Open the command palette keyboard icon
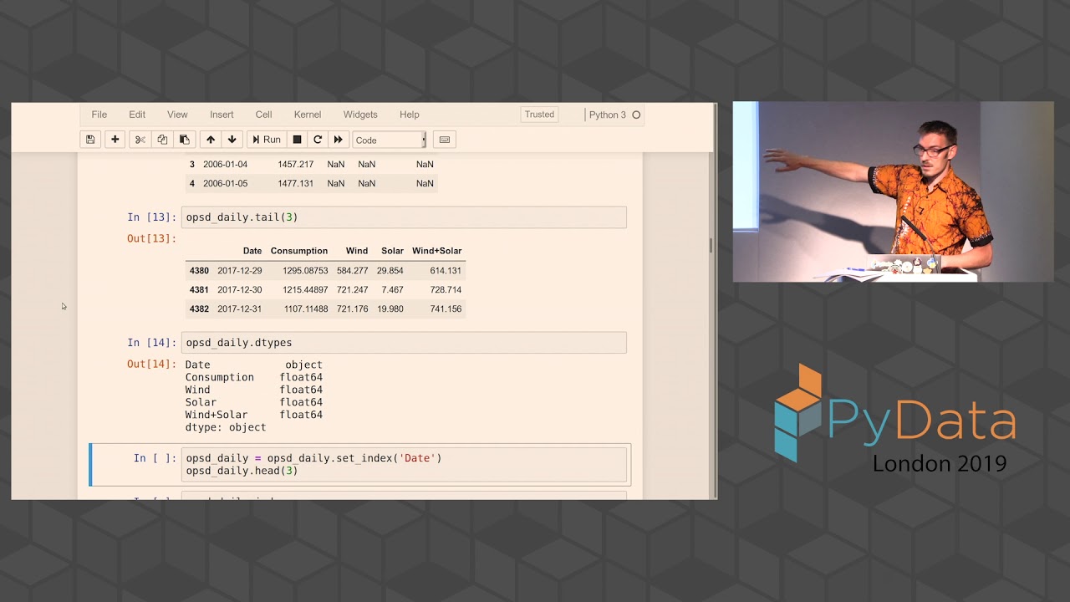1070x602 pixels. click(x=445, y=140)
